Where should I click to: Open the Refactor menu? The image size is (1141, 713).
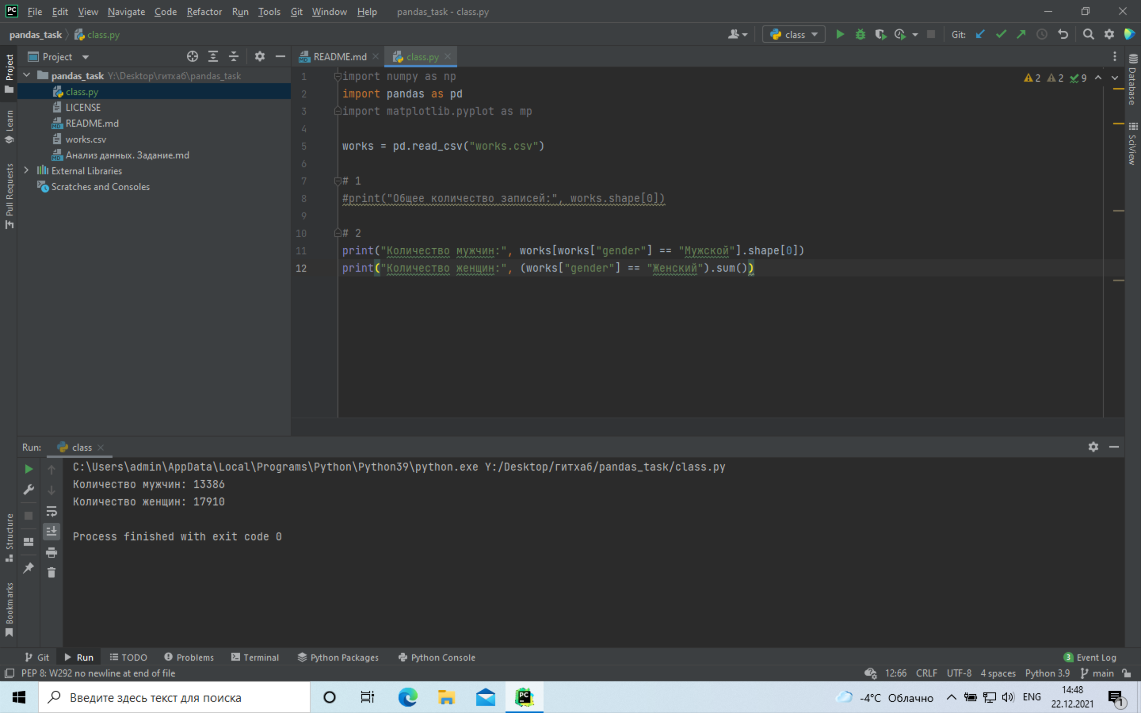204,12
